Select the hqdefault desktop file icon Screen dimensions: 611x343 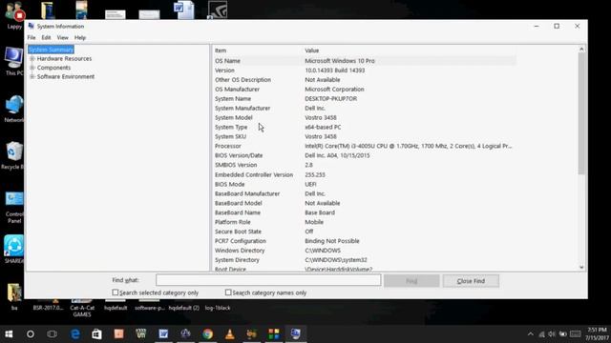coord(116,305)
